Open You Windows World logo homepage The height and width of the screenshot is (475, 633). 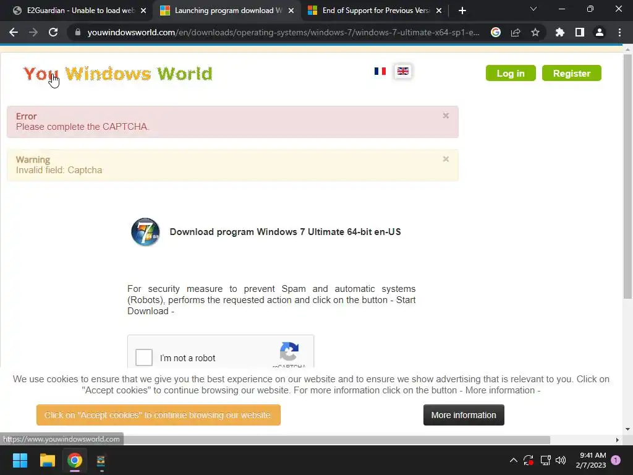click(x=118, y=74)
